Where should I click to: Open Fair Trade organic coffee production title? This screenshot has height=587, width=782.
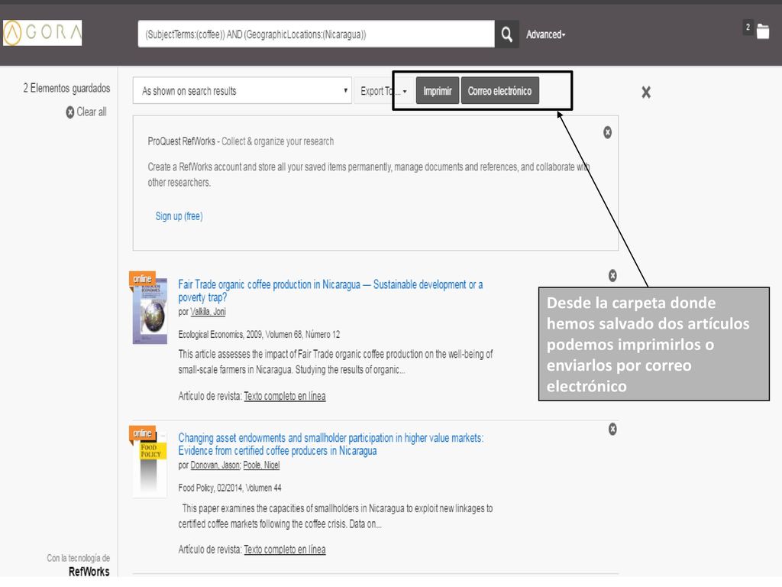click(330, 290)
